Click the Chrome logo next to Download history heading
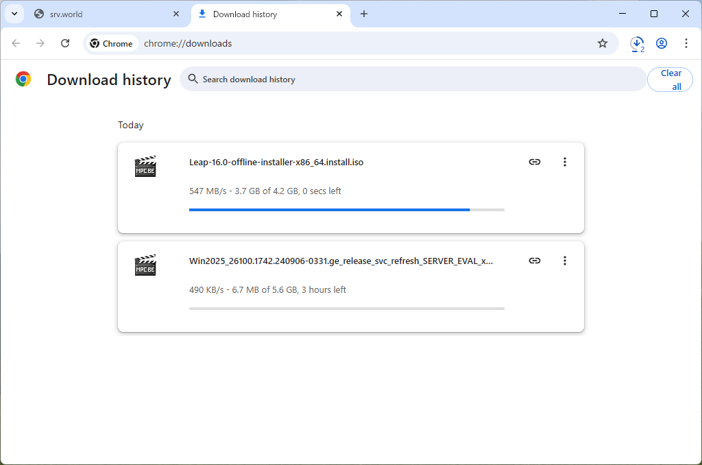The height and width of the screenshot is (465, 702). [23, 79]
